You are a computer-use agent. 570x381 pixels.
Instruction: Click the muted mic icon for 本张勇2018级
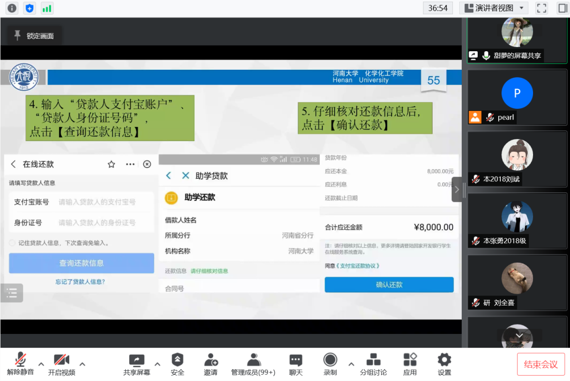pyautogui.click(x=476, y=241)
